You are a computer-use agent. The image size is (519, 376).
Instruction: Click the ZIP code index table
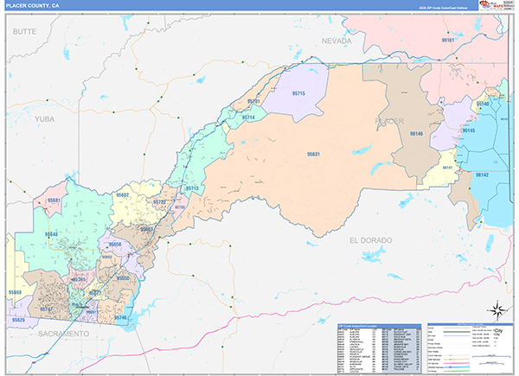coord(379,349)
